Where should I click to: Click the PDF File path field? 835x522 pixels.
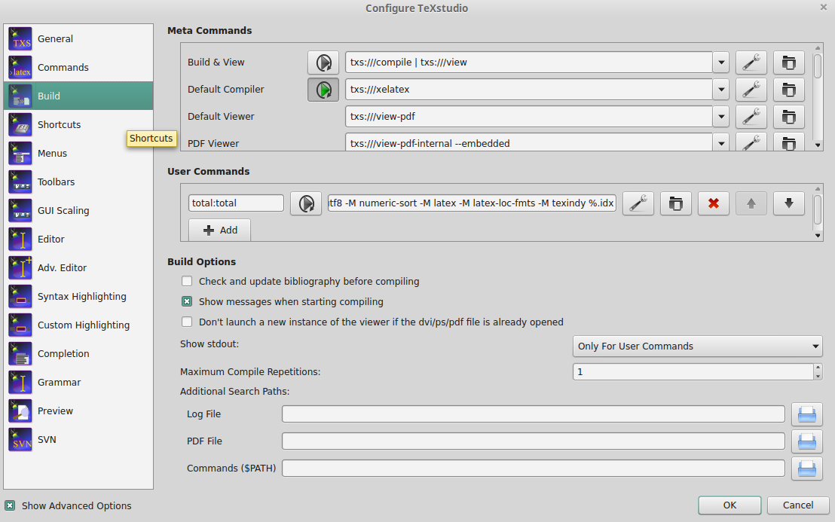[x=533, y=441]
